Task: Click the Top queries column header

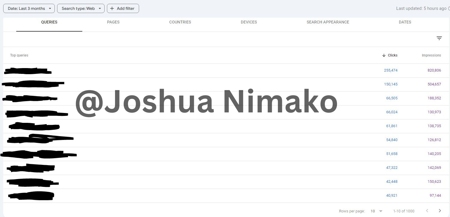Action: click(19, 55)
